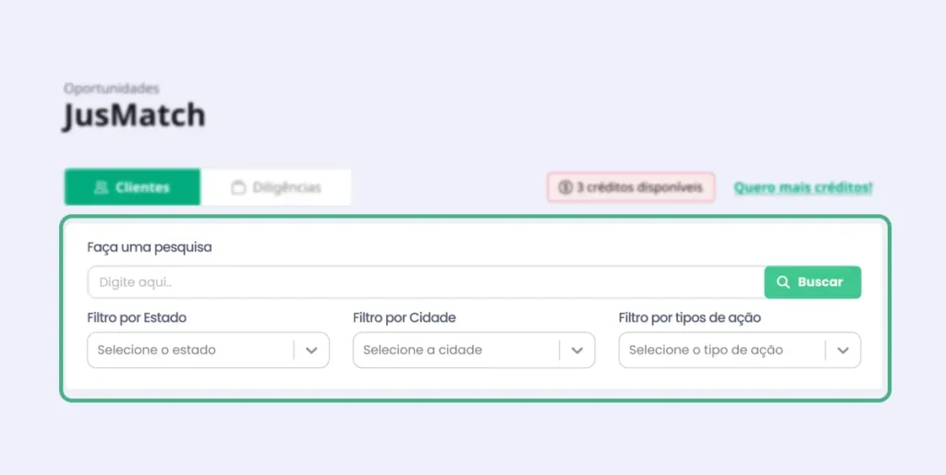Expand the Cidade filter chevron arrow
The width and height of the screenshot is (946, 475).
[577, 350]
